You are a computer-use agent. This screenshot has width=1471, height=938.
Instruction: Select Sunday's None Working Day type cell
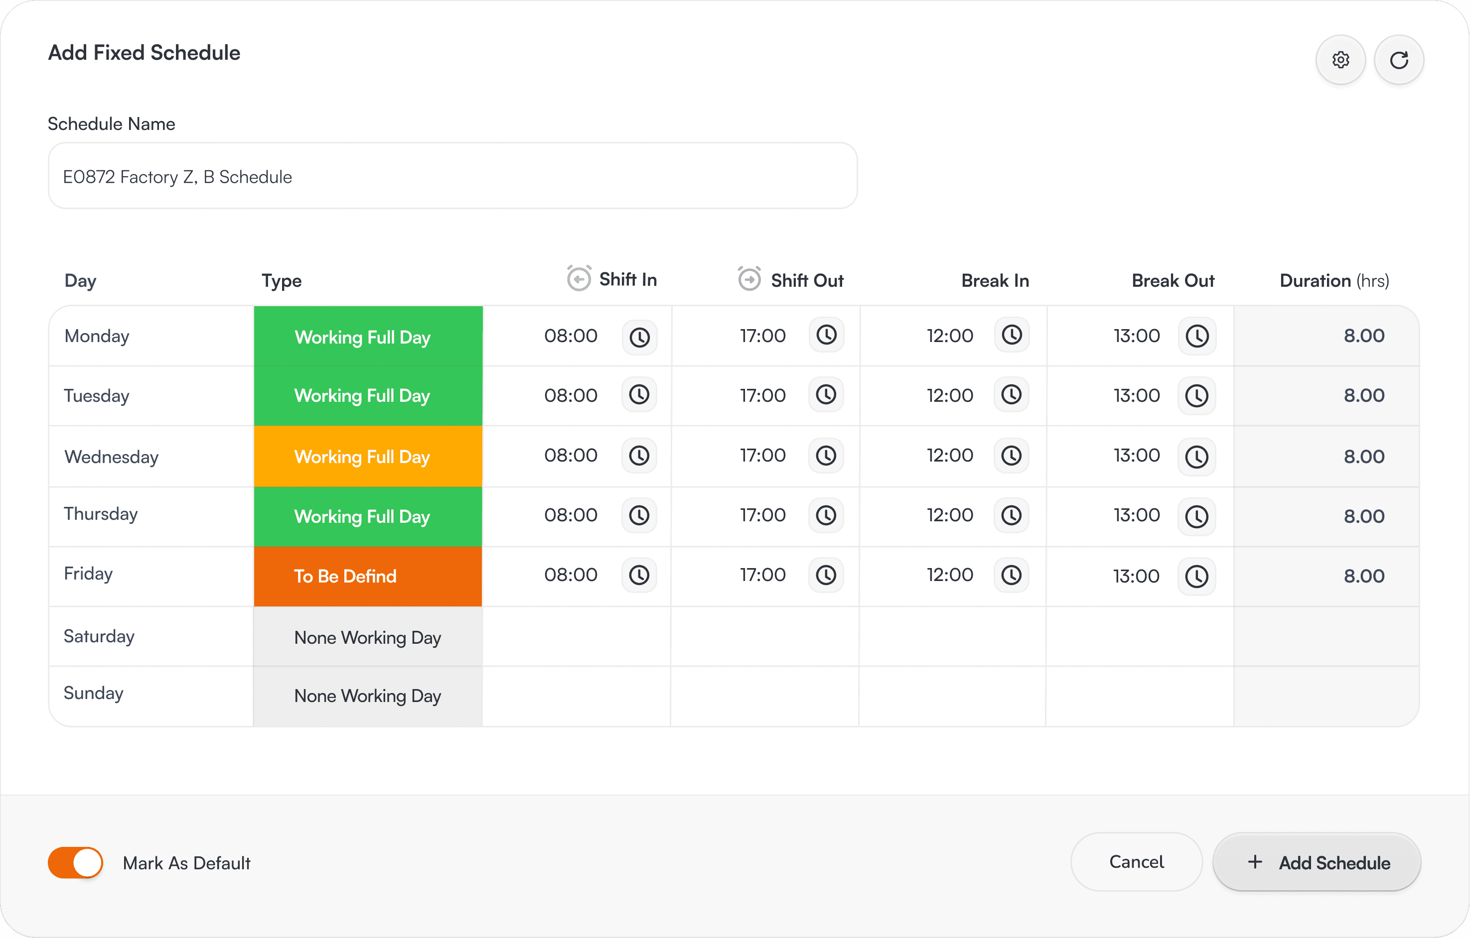[368, 696]
